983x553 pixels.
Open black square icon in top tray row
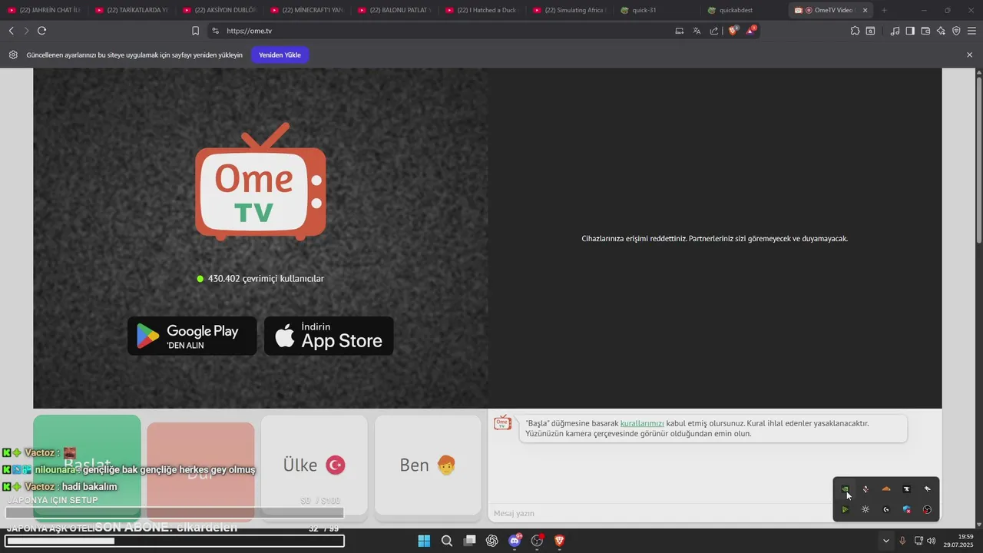907,489
